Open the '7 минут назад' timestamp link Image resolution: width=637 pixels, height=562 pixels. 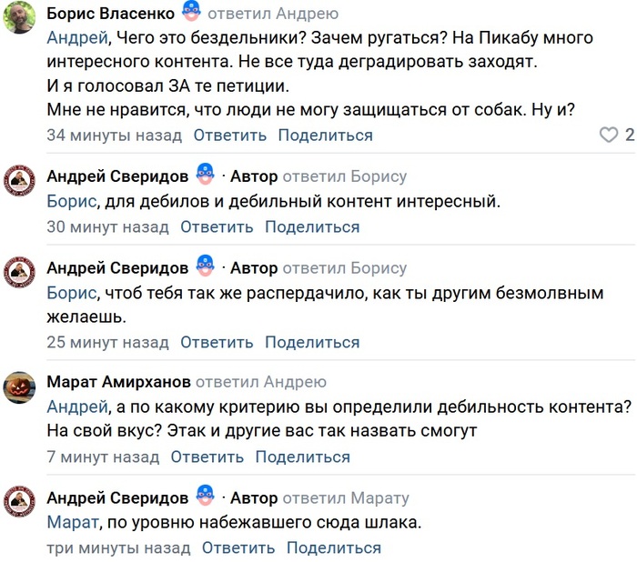[x=103, y=457]
